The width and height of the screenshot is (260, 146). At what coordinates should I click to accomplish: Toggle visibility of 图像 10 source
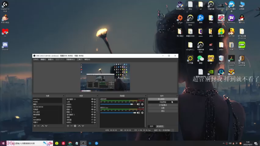(92, 109)
